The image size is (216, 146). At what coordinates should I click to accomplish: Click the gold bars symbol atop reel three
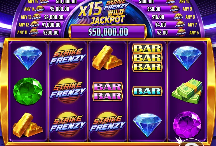coord(107,57)
